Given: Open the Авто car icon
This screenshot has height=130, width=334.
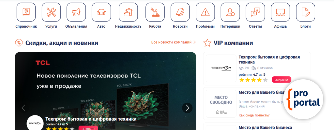Looking at the screenshot, I should click(101, 12).
